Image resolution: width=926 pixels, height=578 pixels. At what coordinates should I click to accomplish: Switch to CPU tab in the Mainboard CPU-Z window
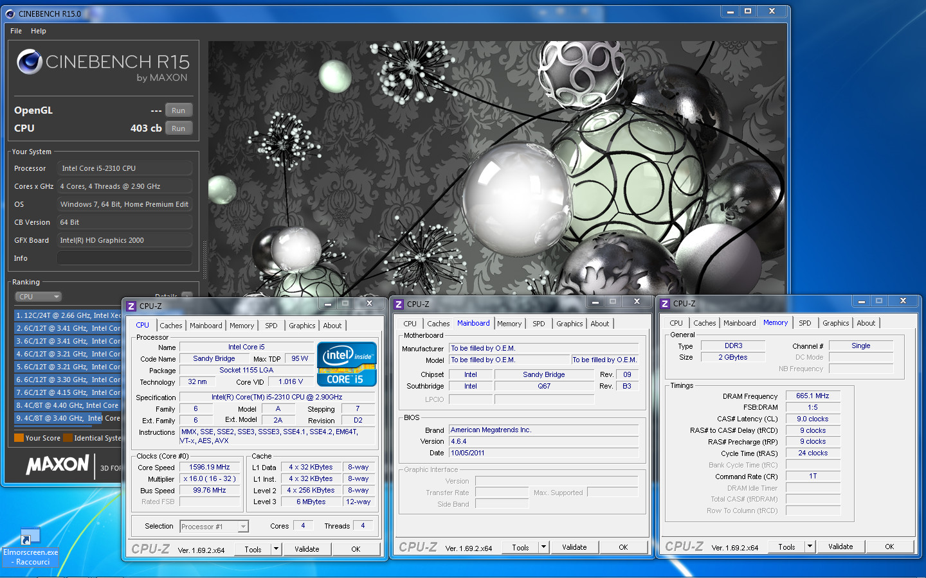[x=410, y=324]
